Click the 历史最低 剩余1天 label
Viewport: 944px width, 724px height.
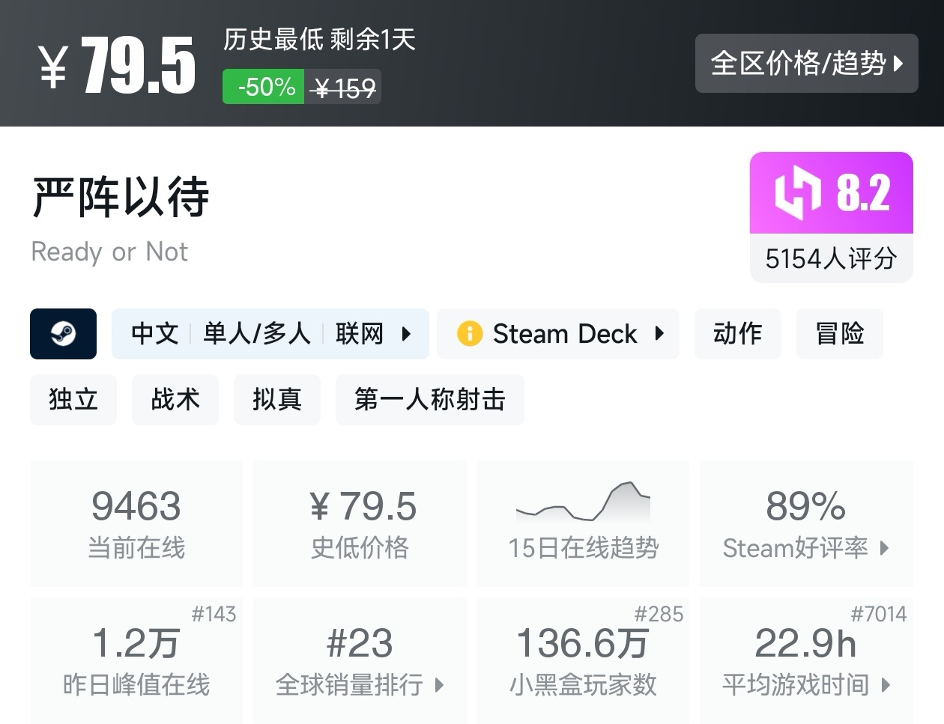(319, 39)
